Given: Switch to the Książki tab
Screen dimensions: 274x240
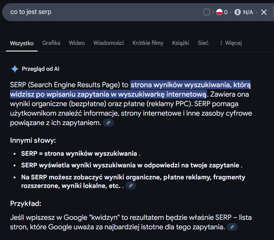Looking at the screenshot, I should (181, 43).
